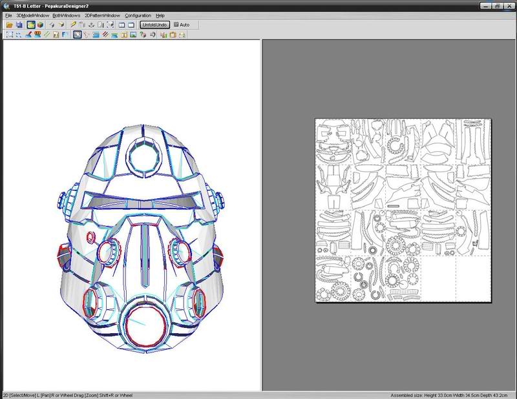Screen dimensions: 517x399
Task: Click the multicolored cube icon
Action: (x=40, y=25)
